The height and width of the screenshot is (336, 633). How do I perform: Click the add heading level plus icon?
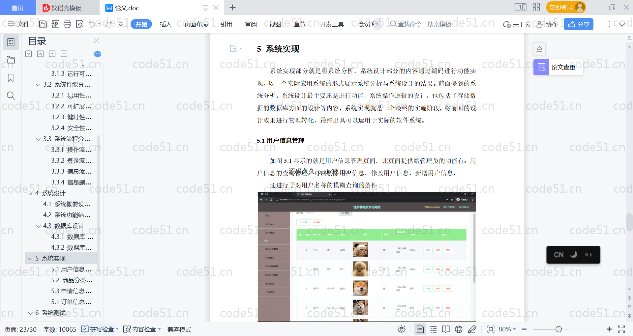52,54
